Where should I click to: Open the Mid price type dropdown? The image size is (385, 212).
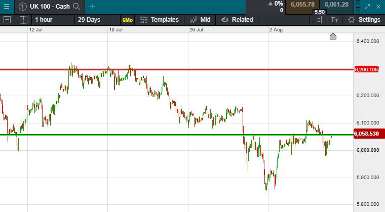pos(200,20)
